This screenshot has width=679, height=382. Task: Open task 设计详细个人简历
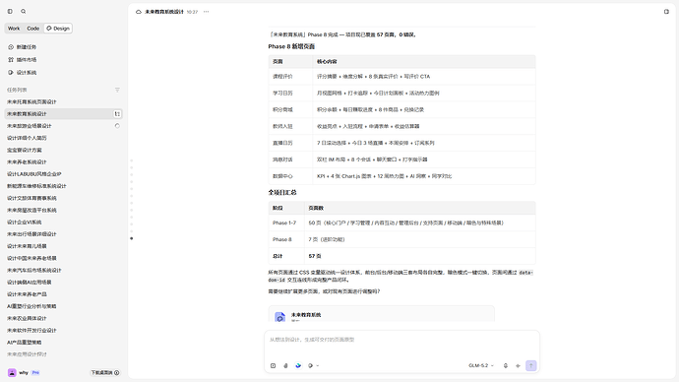pos(63,138)
